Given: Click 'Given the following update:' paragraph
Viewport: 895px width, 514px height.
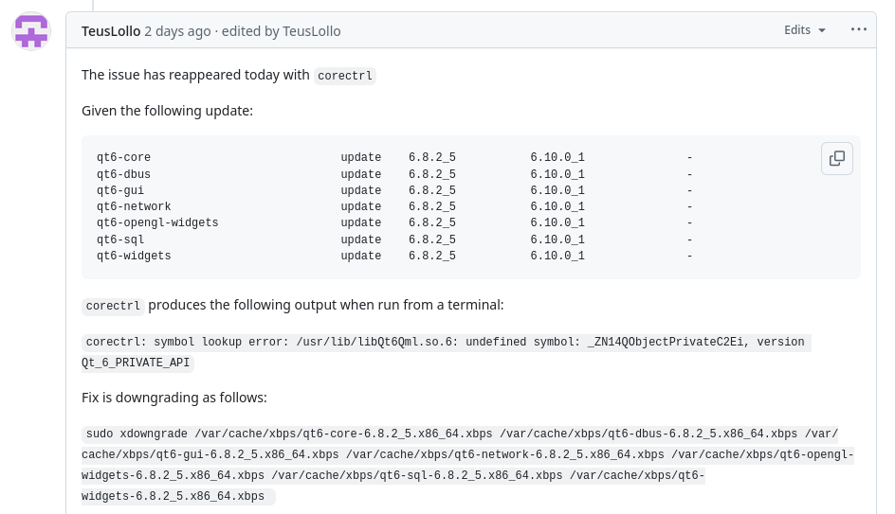Looking at the screenshot, I should click(x=167, y=111).
